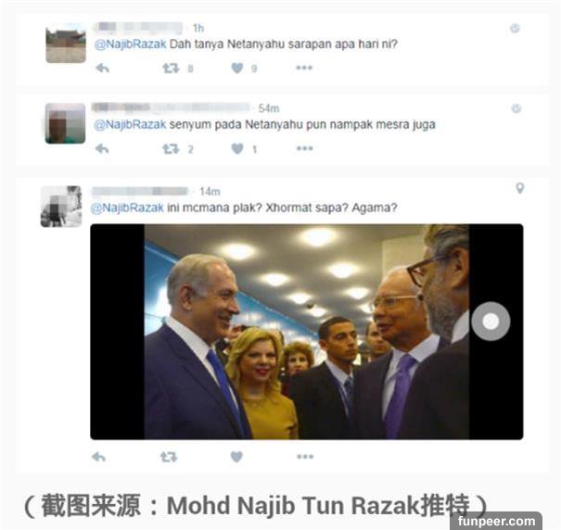Open more options on the 54m tweet
The height and width of the screenshot is (530, 561).
304,148
